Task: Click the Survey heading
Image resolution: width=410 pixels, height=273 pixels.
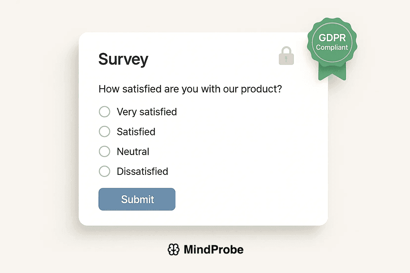Action: click(x=123, y=60)
